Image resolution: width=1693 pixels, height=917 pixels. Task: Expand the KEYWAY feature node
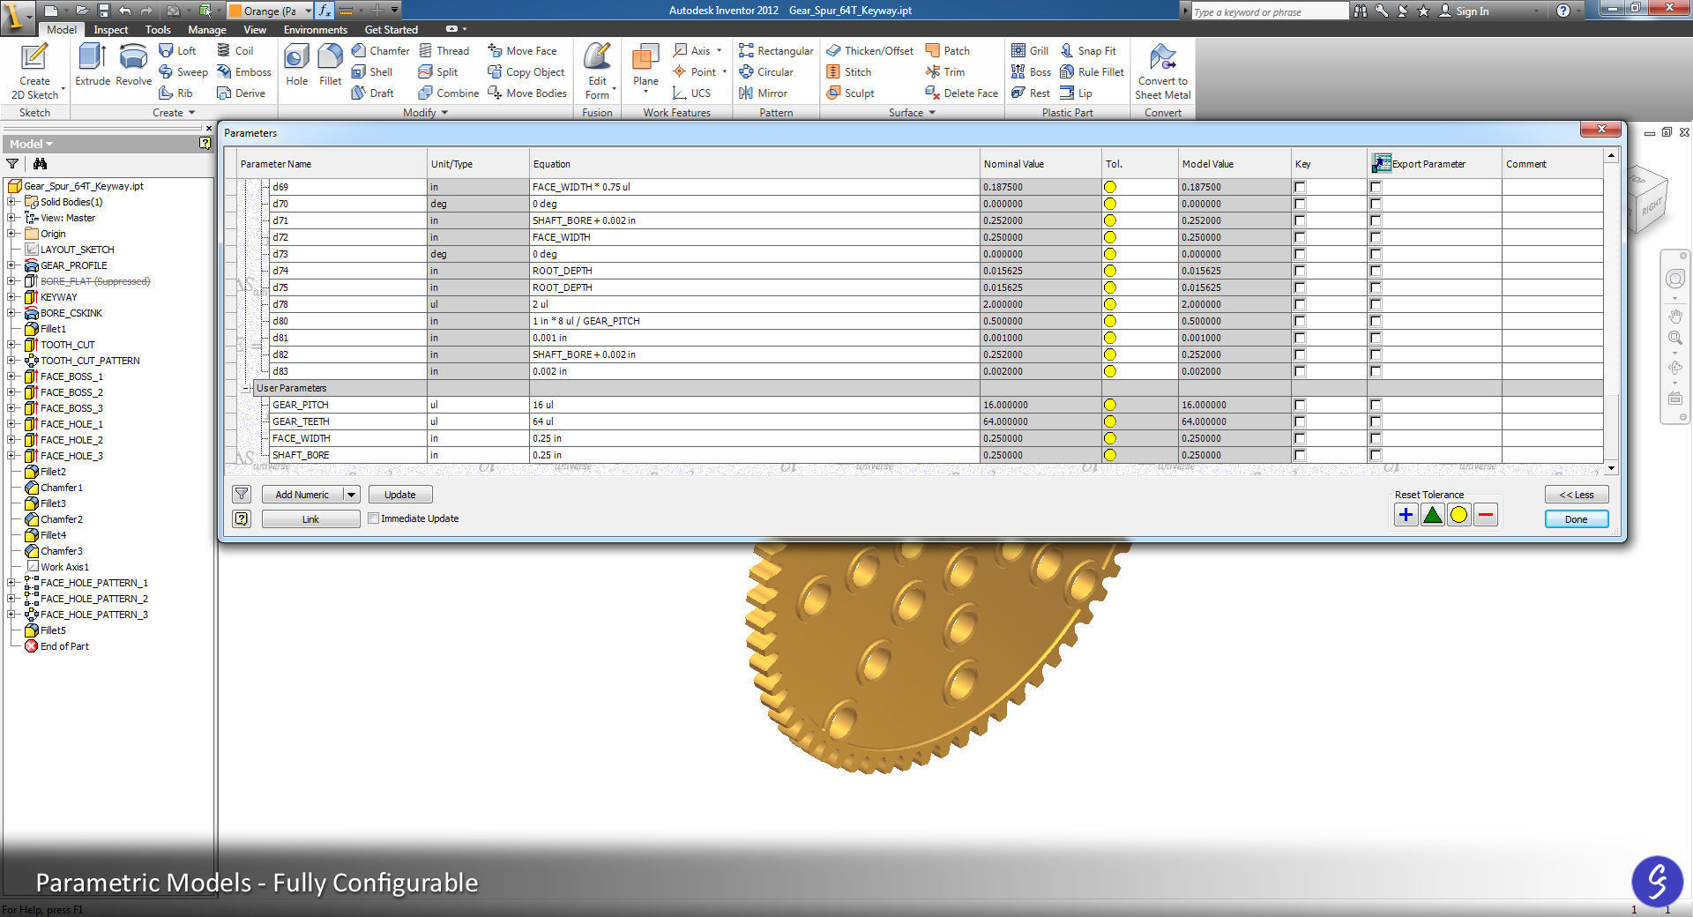click(x=11, y=297)
